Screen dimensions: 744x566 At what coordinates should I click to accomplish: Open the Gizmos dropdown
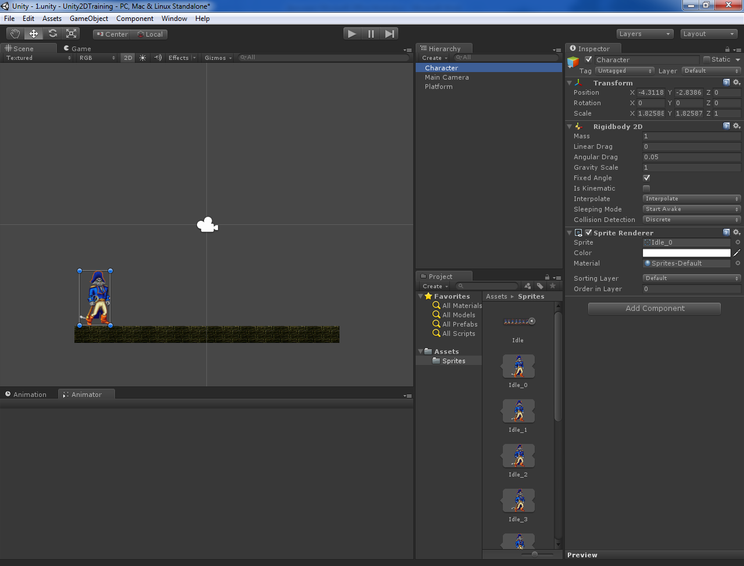pos(218,58)
